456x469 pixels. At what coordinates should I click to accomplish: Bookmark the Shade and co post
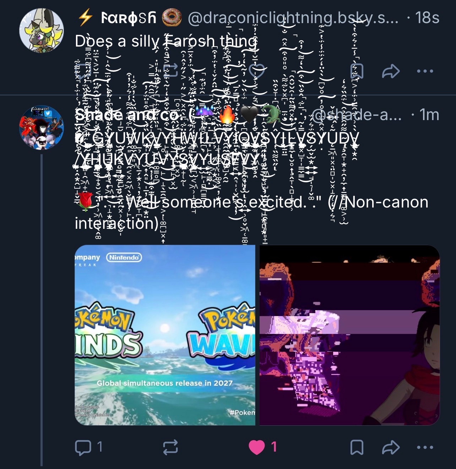357,447
